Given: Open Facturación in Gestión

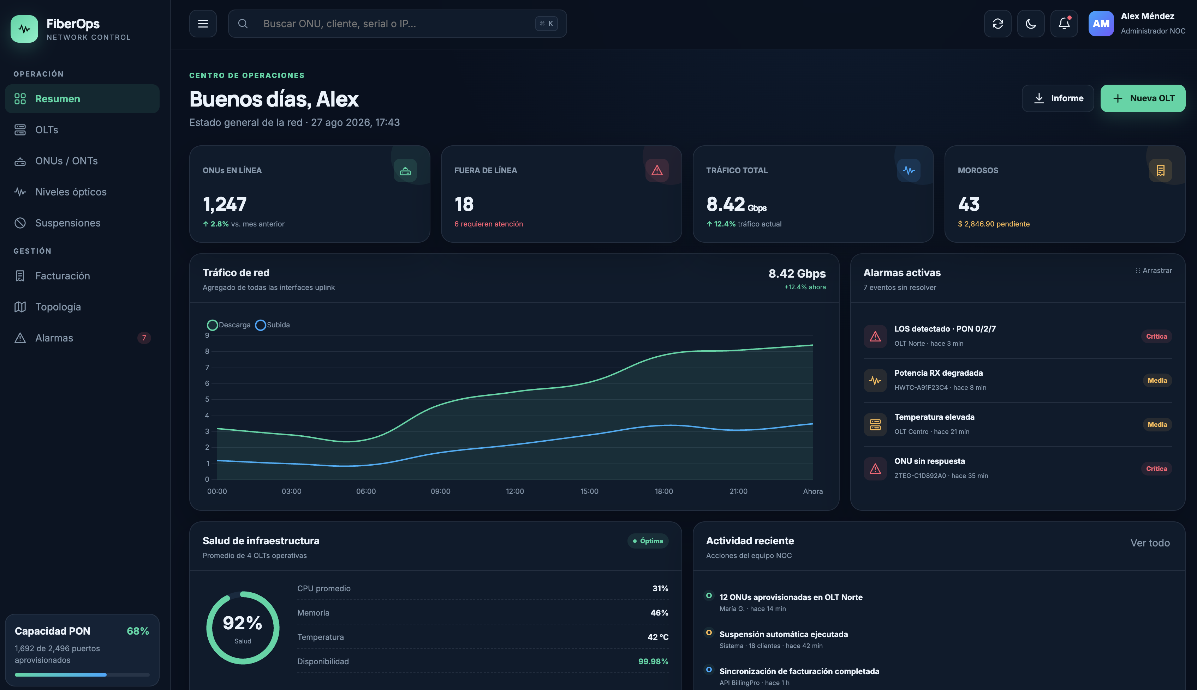Looking at the screenshot, I should tap(82, 276).
